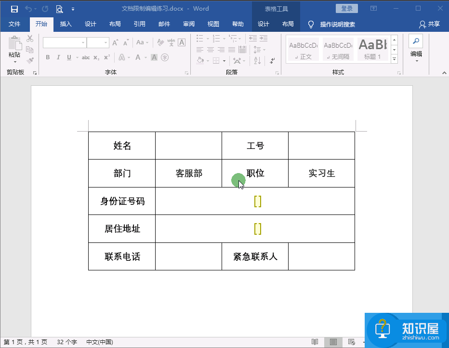Viewport: 449px width, 348px height.
Task: Click the 操作说明搜索 search field
Action: pos(338,25)
